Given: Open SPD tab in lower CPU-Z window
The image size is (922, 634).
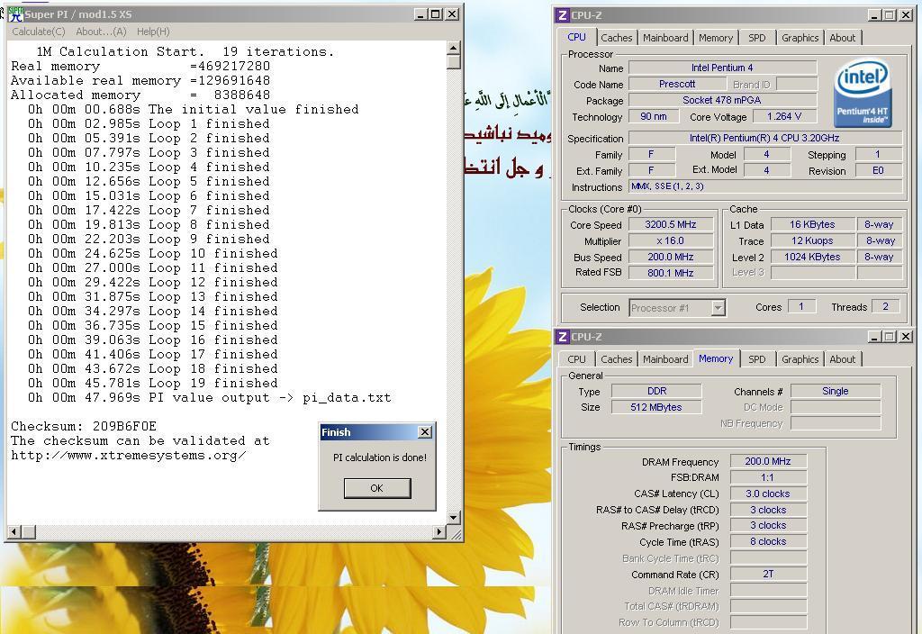Looking at the screenshot, I should coord(756,359).
